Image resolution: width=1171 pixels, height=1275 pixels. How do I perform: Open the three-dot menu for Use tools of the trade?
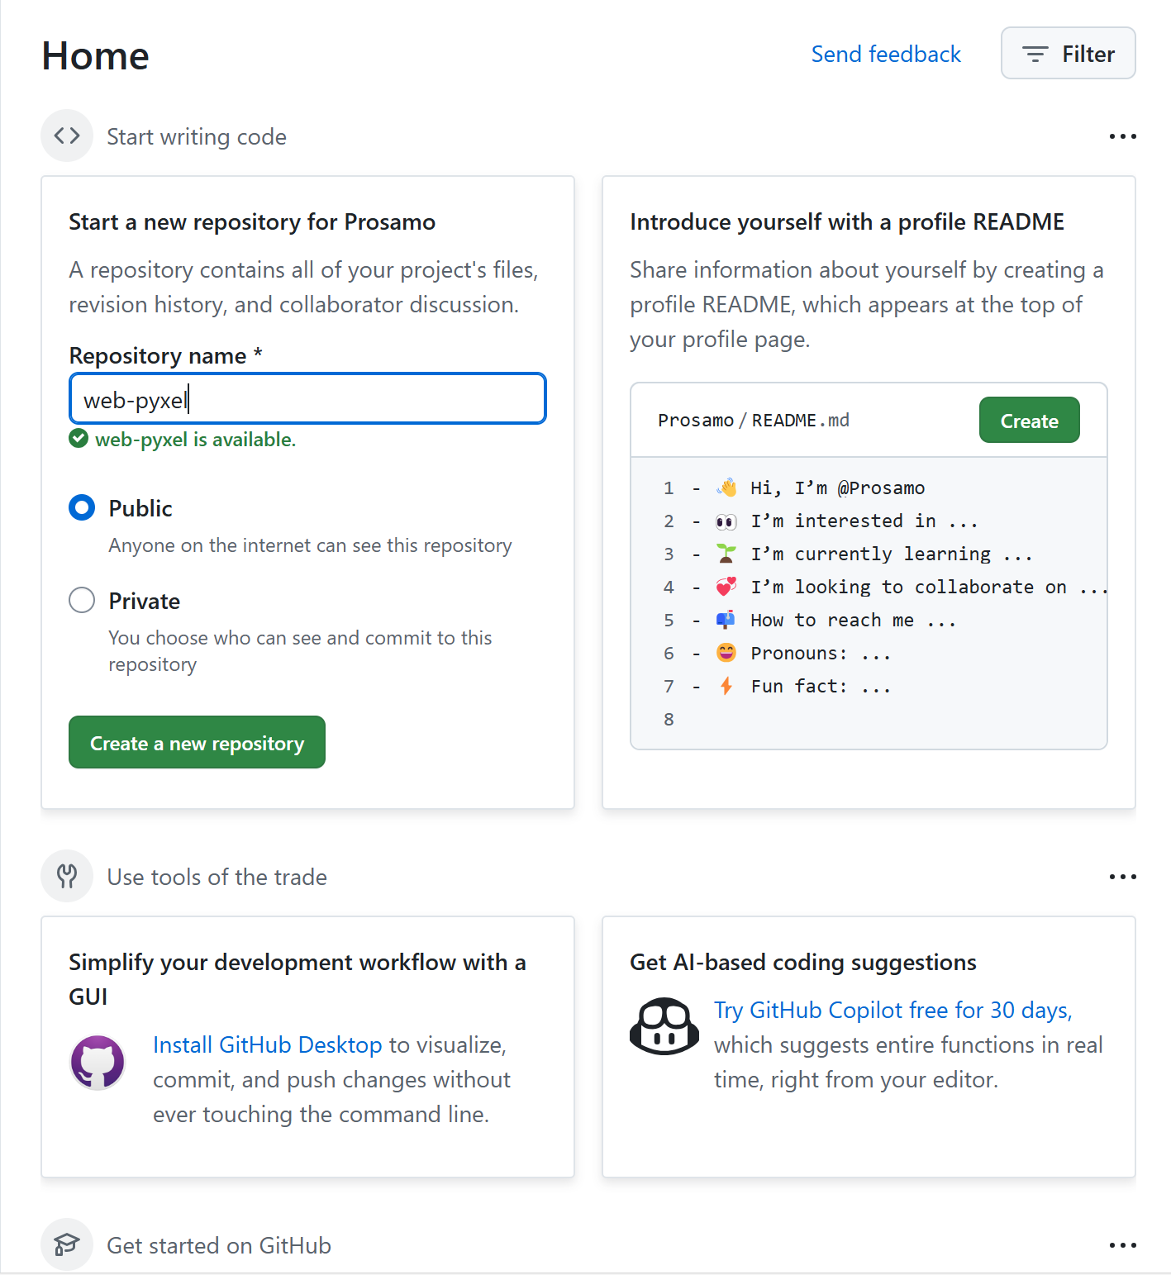coord(1122,877)
